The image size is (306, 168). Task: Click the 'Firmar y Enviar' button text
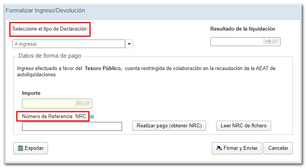[x=241, y=148]
